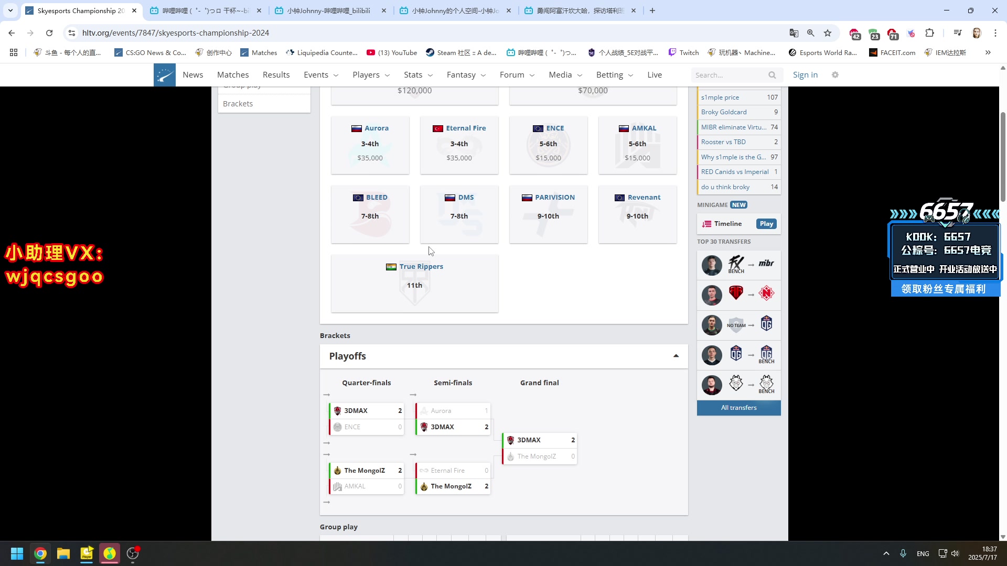Click the zoom magnifier icon in address bar

pyautogui.click(x=811, y=33)
